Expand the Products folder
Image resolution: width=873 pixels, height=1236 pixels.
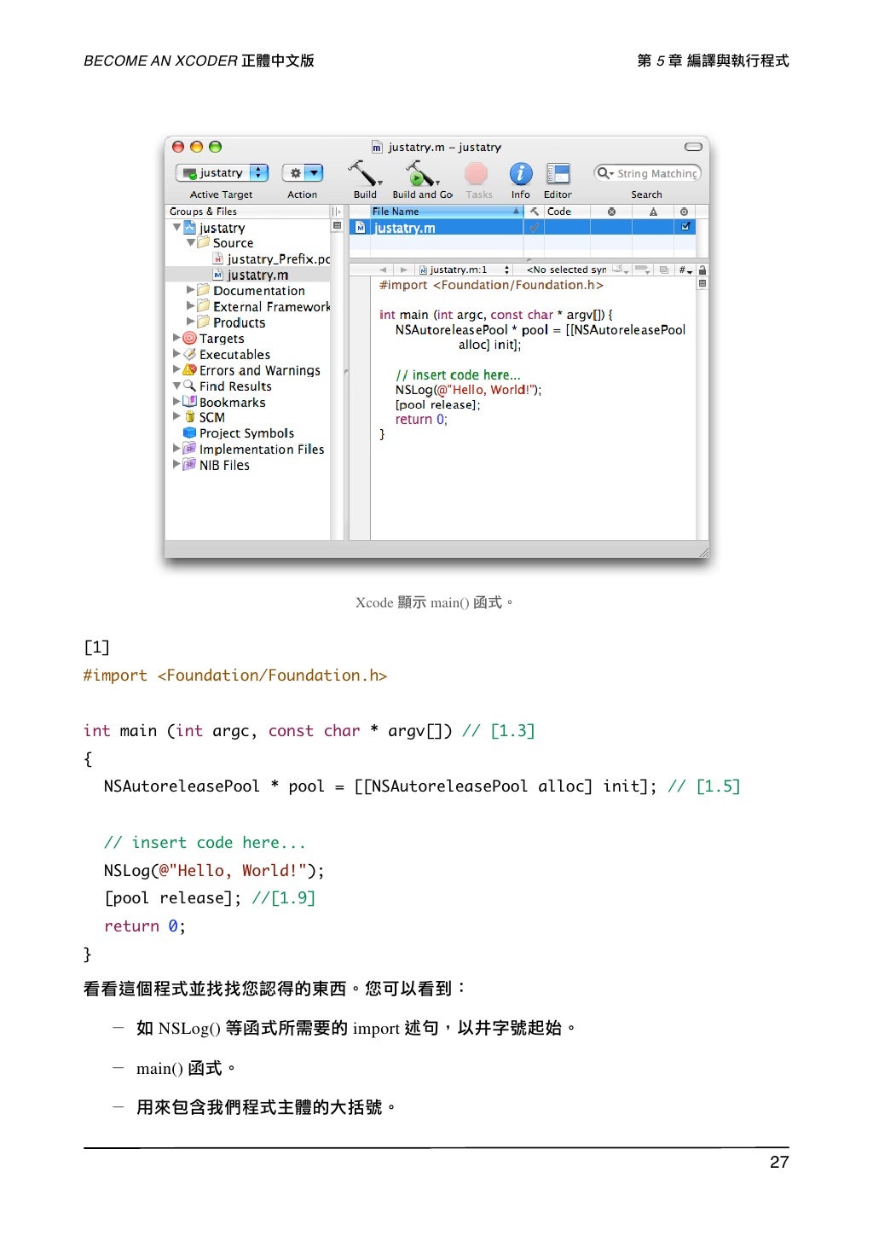[x=191, y=322]
